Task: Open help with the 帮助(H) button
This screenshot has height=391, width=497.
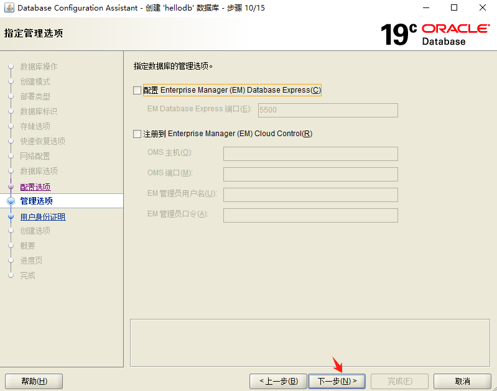Action: click(x=34, y=381)
